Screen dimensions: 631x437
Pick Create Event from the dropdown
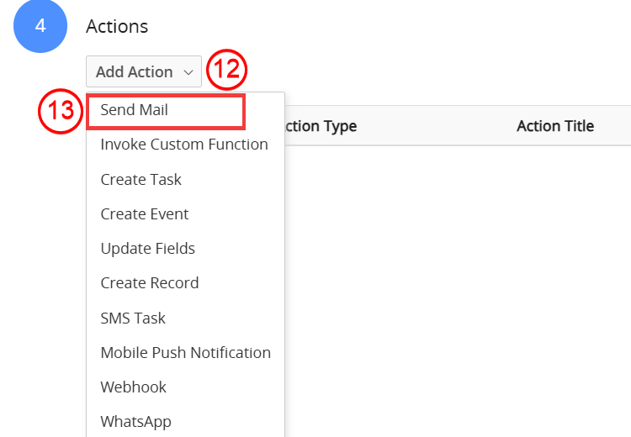145,213
